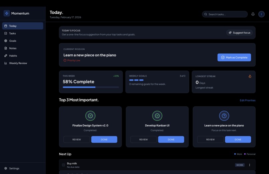This screenshot has width=269, height=174.
Task: Open Tasks from the sidebar
Action: point(23,33)
